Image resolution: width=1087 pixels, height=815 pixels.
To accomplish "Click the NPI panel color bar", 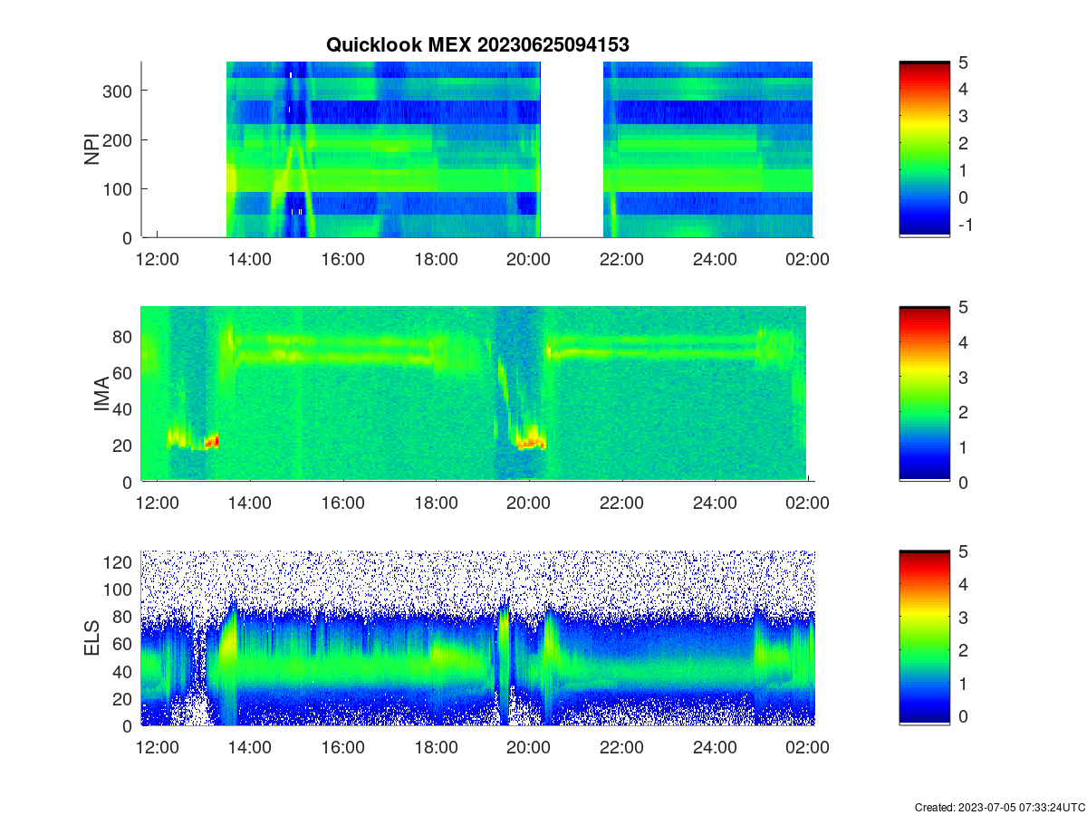I will [x=924, y=149].
